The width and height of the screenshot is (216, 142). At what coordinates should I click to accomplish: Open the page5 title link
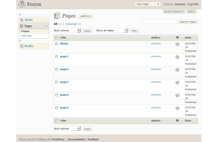(x=64, y=108)
